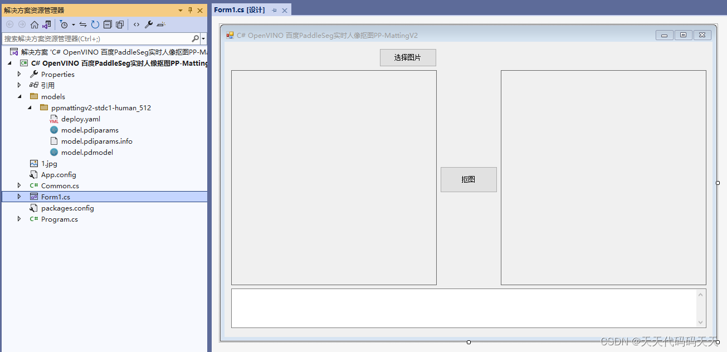Collapse all nodes in Solution Explorer
Viewport: 727px width, 352px height.
(x=108, y=25)
